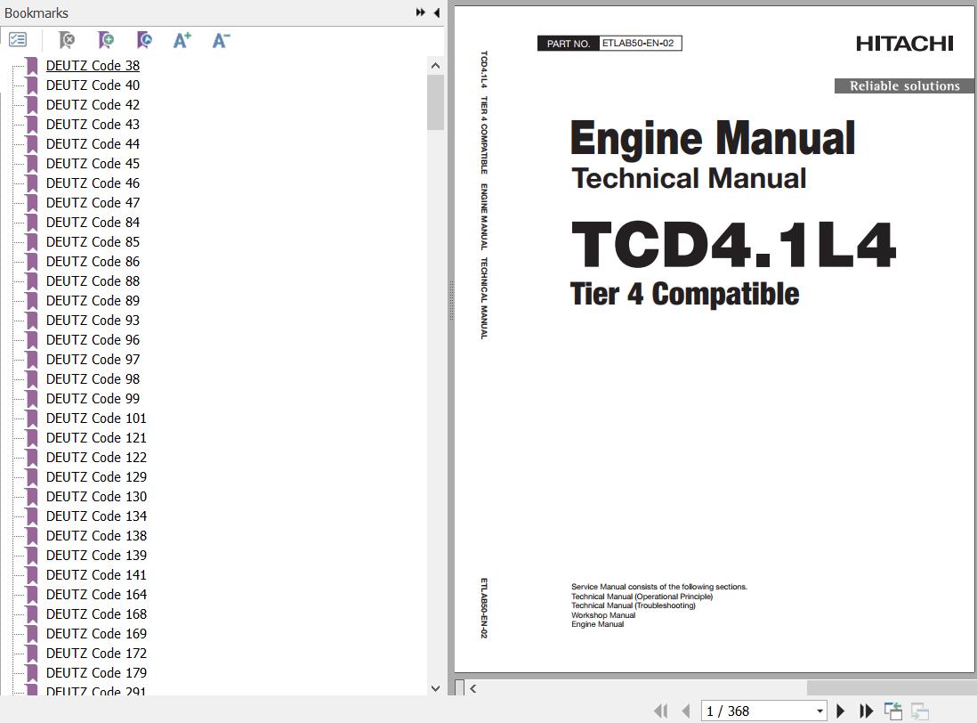Viewport: 977px width, 723px height.
Task: Click the purple bookmark icon beside DEUTZ Code 164
Action: click(x=32, y=595)
